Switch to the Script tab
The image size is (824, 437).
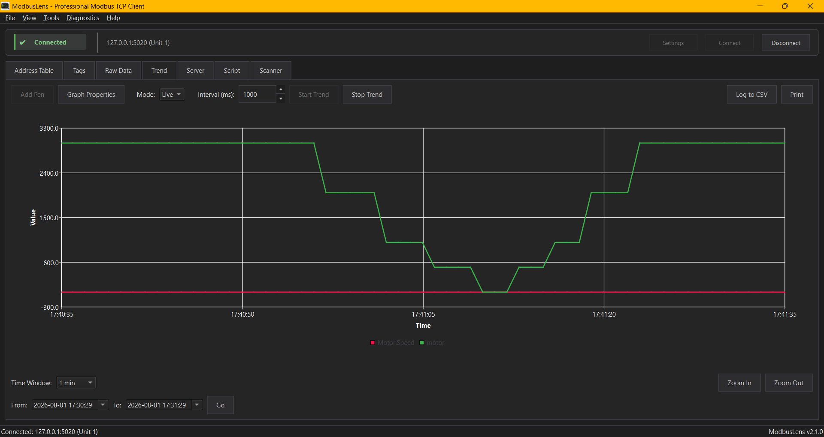[x=232, y=71]
